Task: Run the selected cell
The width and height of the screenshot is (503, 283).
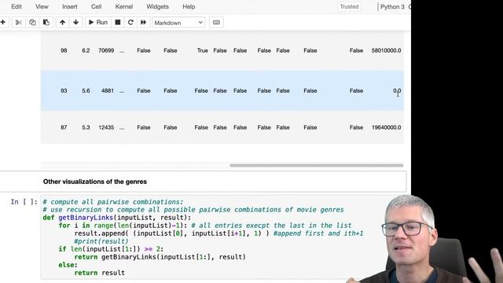Action: pos(97,22)
